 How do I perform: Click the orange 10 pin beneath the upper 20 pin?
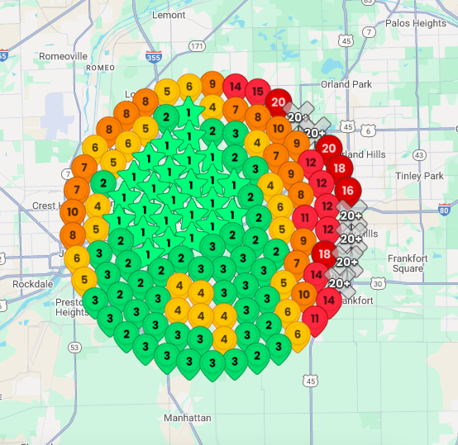pos(279,129)
